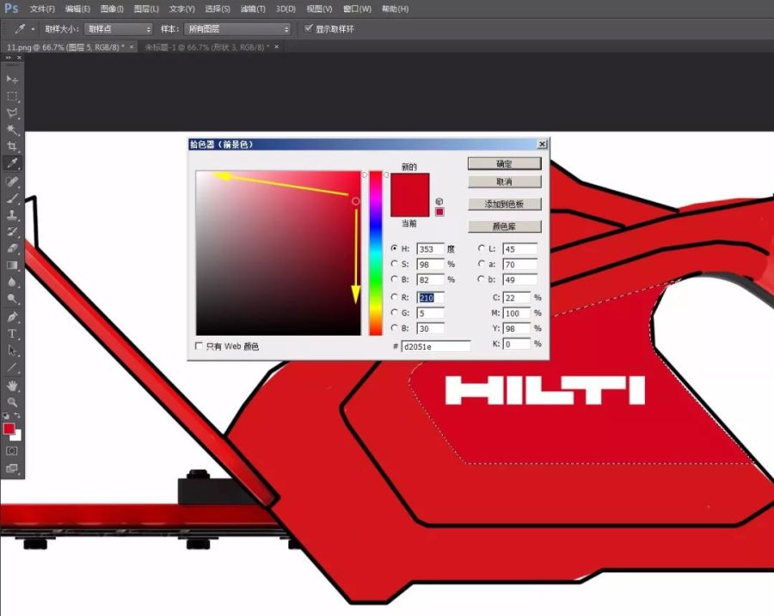Click the 添加到色板 button
The width and height of the screenshot is (774, 616).
coord(504,204)
